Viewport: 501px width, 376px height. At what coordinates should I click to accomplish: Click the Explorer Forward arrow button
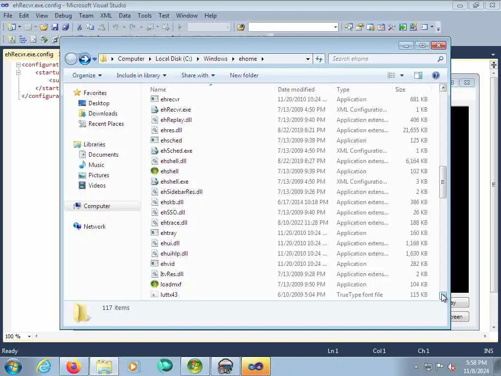tap(85, 59)
